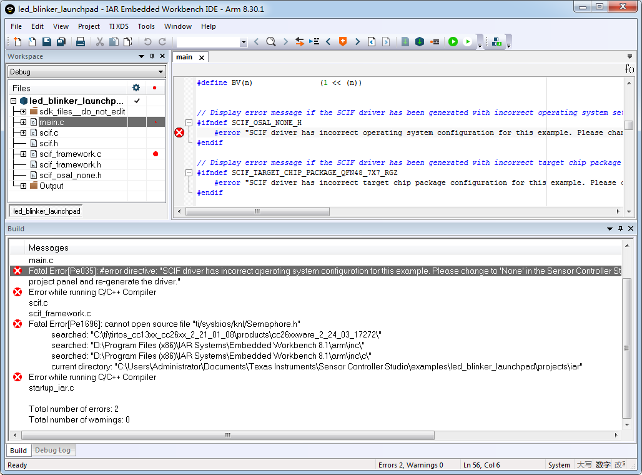The width and height of the screenshot is (642, 475).
Task: Click the Redo arrow icon
Action: [x=162, y=41]
